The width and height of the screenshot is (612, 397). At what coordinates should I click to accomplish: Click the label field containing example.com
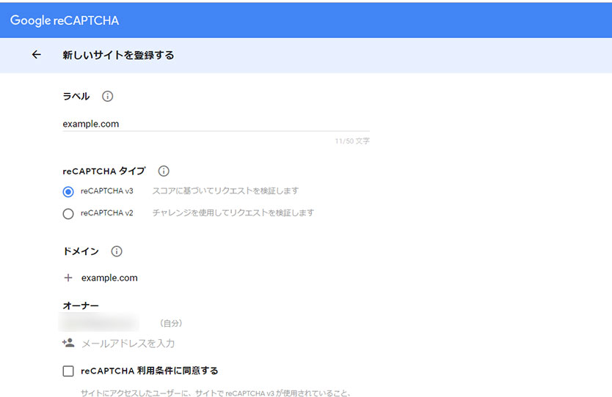[x=216, y=124]
